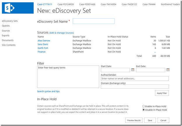
Task: Click the Domain (Exchange only) field
Action: (135, 87)
